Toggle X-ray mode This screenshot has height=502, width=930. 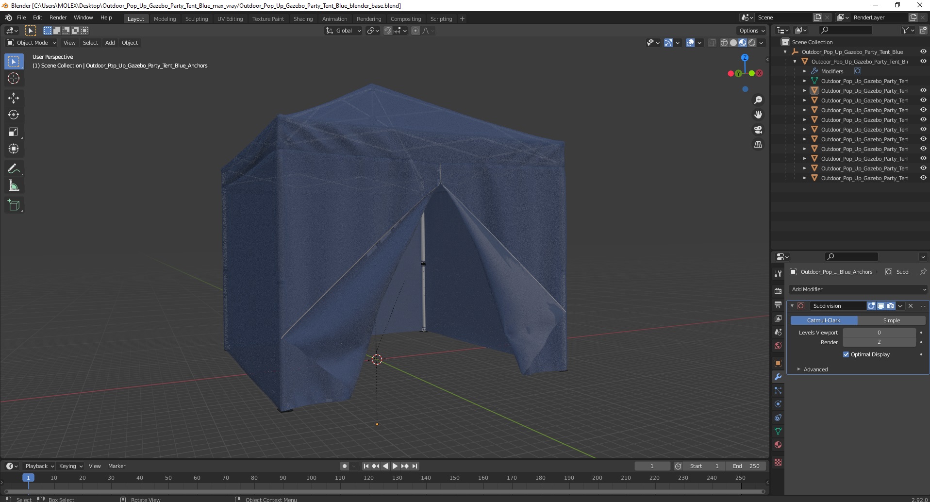tap(712, 43)
